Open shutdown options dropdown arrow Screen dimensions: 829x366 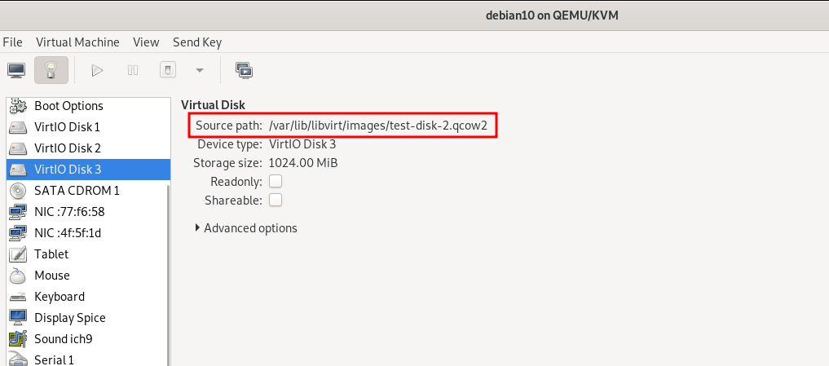pyautogui.click(x=200, y=70)
